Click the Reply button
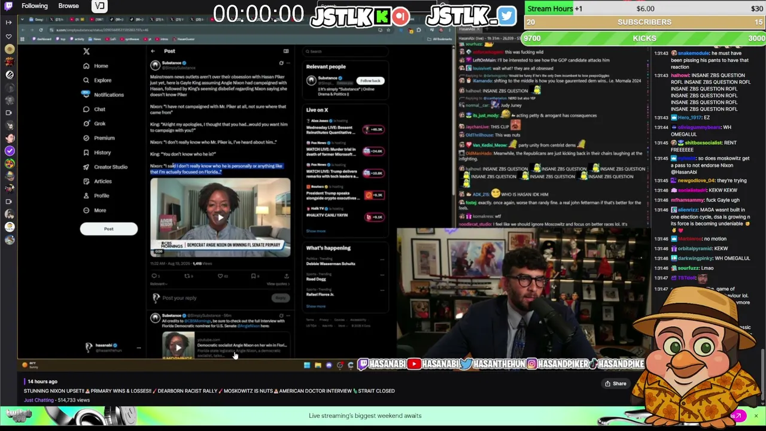The height and width of the screenshot is (431, 766). tap(280, 298)
